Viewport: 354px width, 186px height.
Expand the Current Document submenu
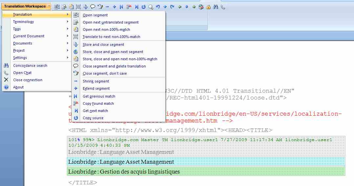coord(36,36)
